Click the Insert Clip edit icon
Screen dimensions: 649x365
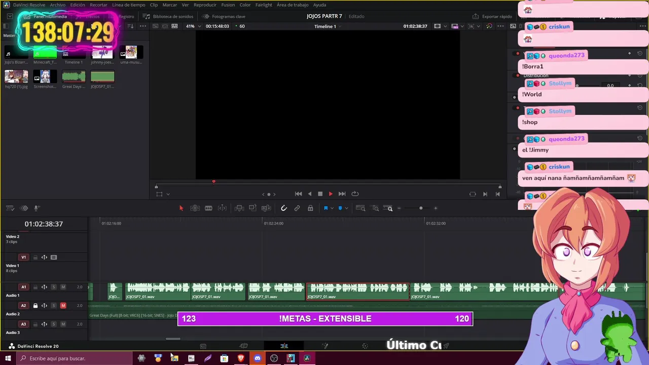tap(239, 208)
